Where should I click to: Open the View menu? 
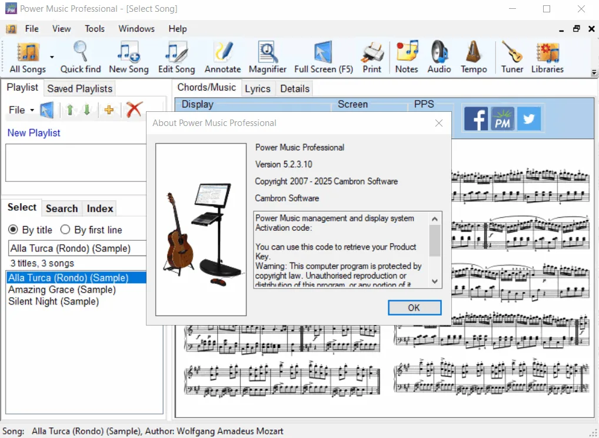point(62,29)
